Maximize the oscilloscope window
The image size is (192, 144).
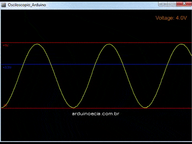click(172, 4)
